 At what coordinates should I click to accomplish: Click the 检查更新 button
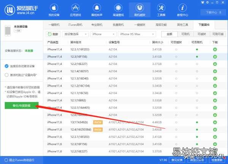(x=217, y=160)
